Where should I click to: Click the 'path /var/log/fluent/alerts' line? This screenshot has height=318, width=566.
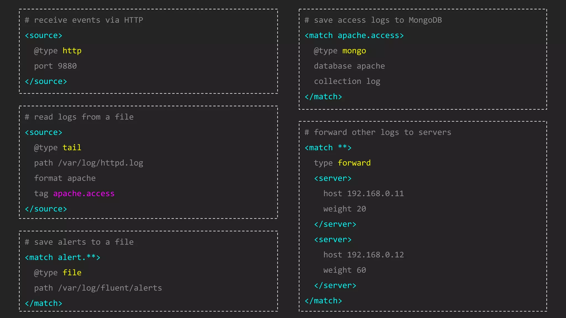[x=98, y=288]
